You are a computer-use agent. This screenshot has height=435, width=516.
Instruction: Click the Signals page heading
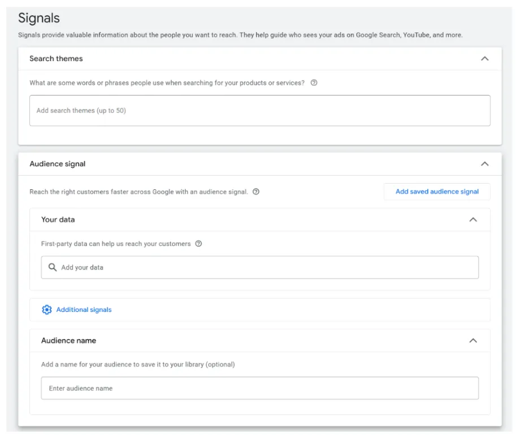pyautogui.click(x=39, y=18)
